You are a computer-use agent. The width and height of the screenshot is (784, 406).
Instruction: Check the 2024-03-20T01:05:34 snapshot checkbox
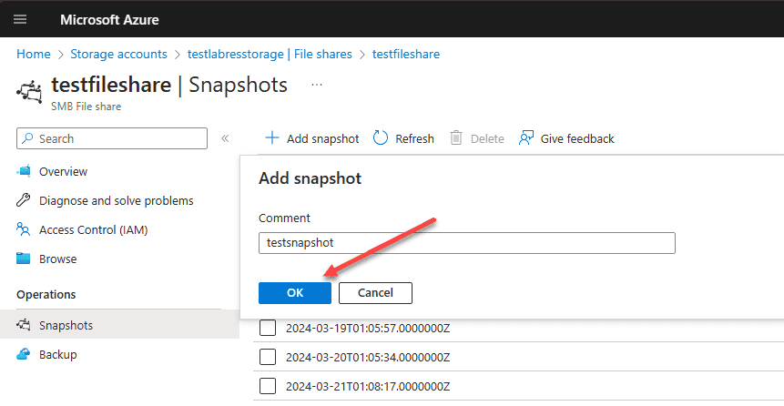click(x=268, y=358)
